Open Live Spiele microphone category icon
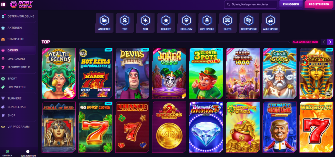This screenshot has width=335, height=157. click(x=207, y=23)
